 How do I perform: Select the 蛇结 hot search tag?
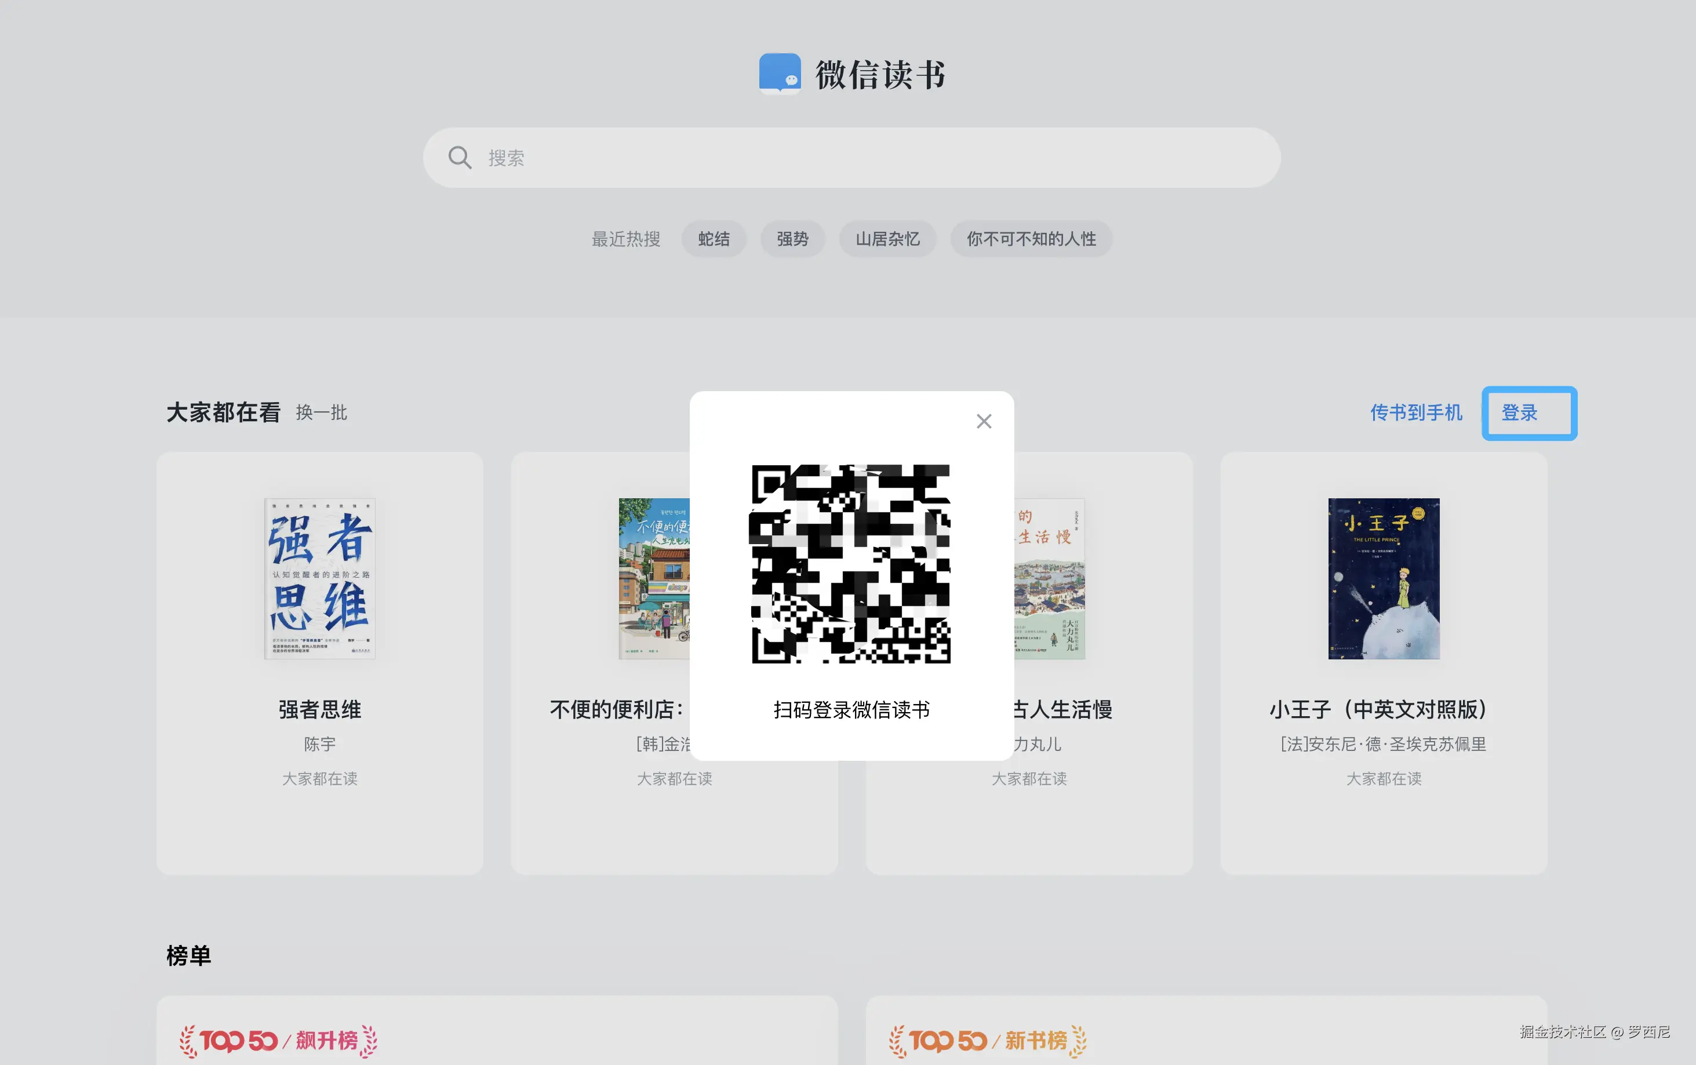[713, 239]
